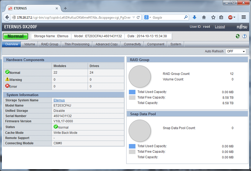Click the red Error cross icon
Image resolution: width=251 pixels, height=171 pixels.
[7, 86]
